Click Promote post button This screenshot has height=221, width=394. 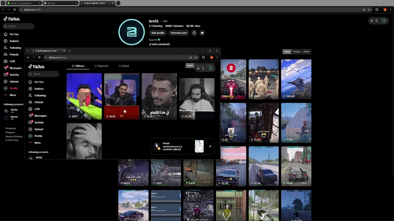(x=179, y=33)
